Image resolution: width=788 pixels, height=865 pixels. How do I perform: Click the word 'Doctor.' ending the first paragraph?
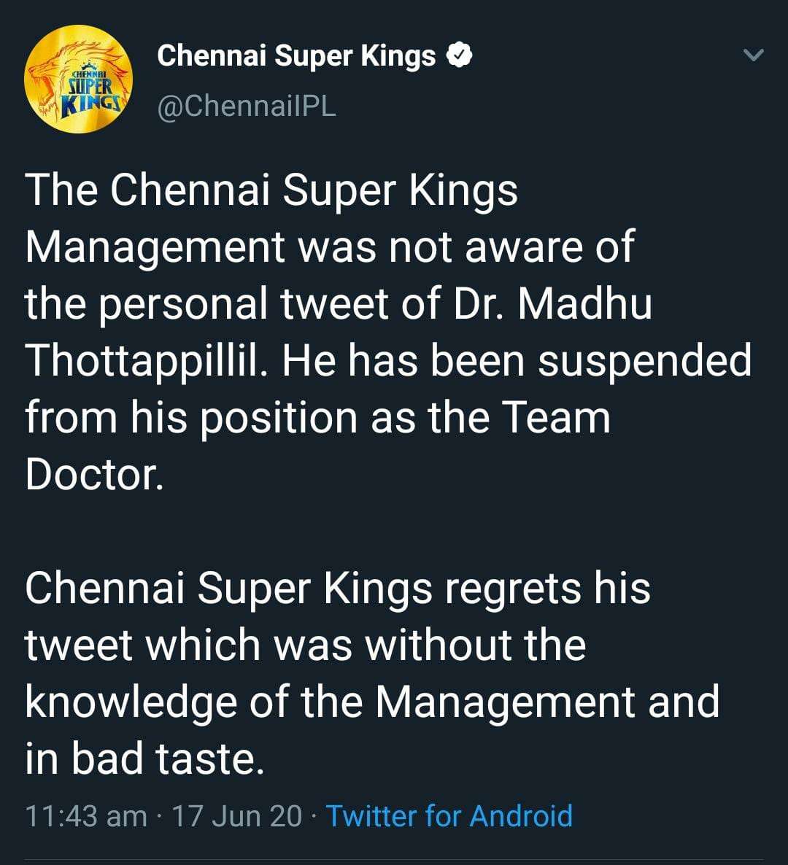94,474
